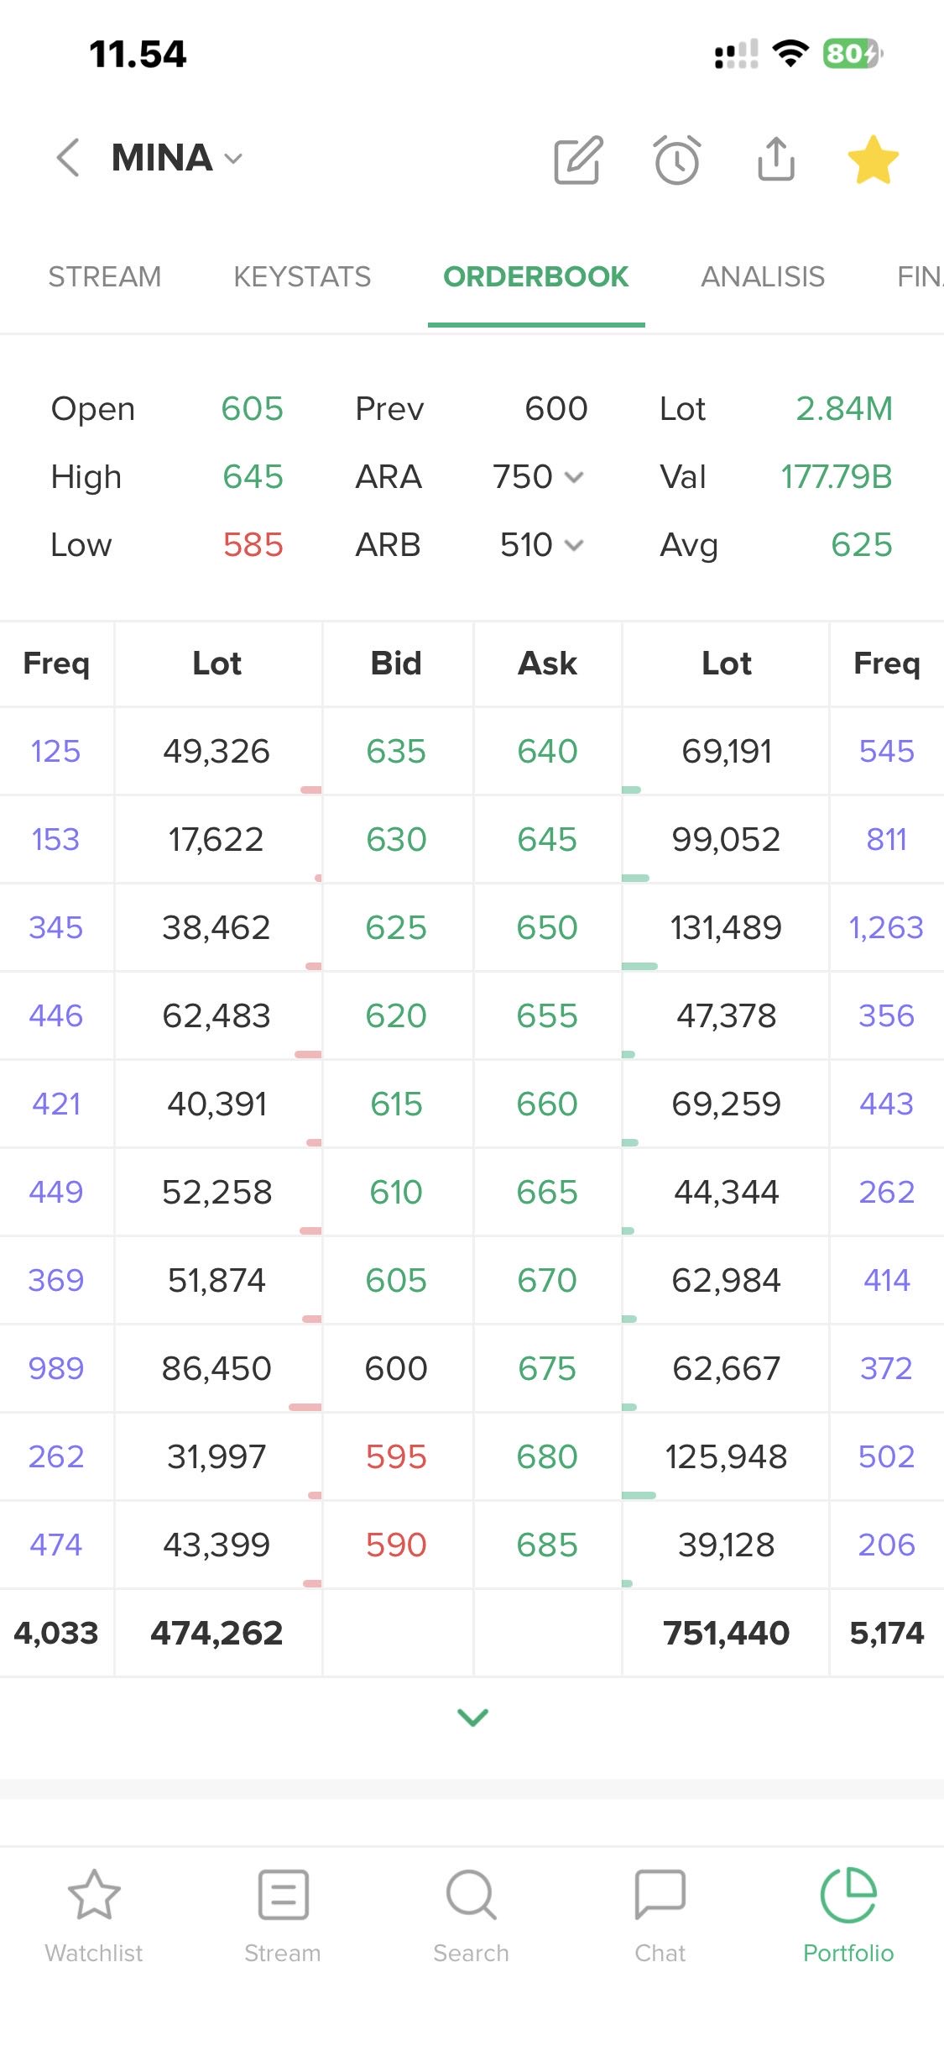Select bid price 635
The height and width of the screenshot is (2046, 944).
click(396, 751)
